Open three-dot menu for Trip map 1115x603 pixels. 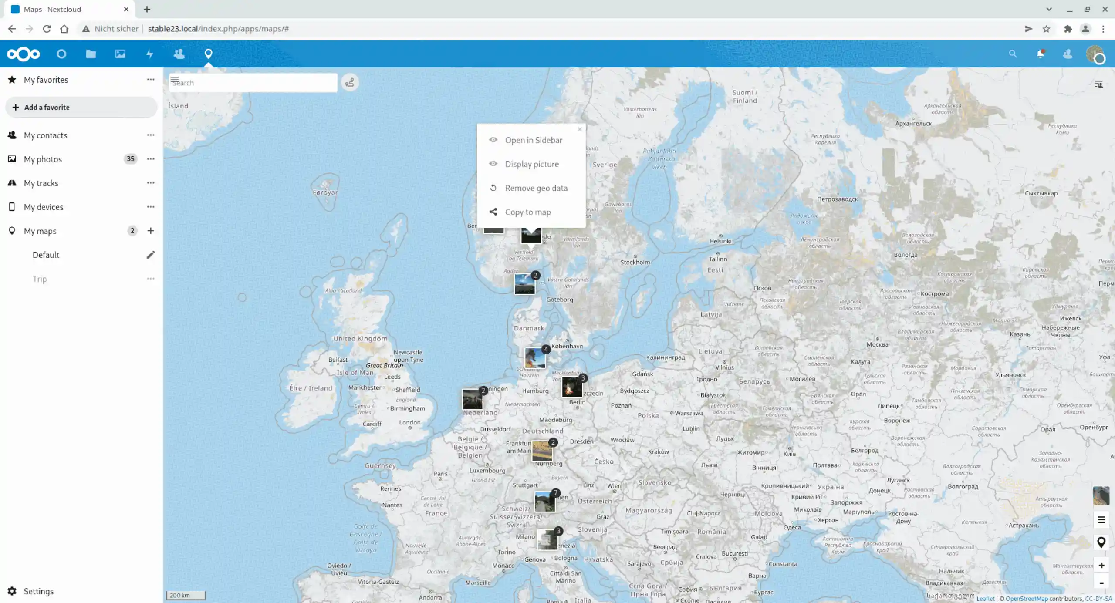pyautogui.click(x=151, y=279)
